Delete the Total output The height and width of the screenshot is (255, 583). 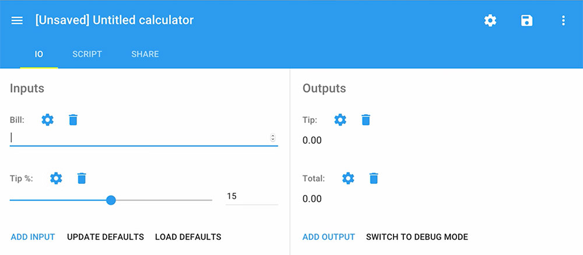point(374,178)
